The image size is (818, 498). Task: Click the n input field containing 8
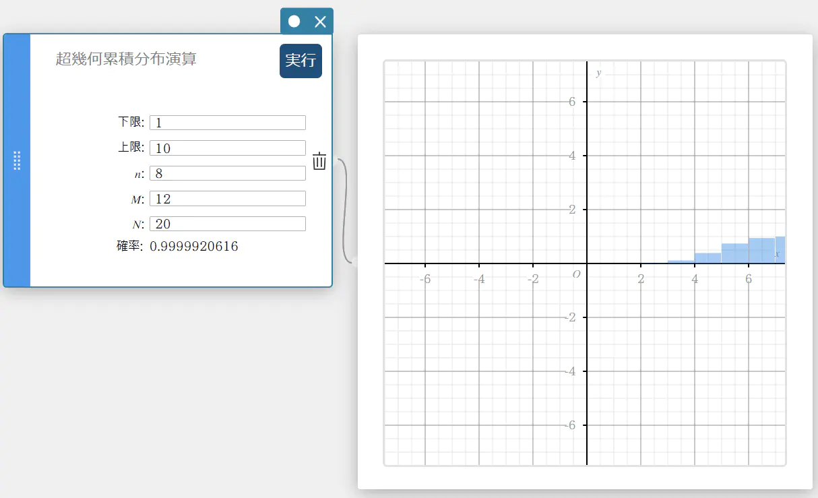(x=227, y=173)
